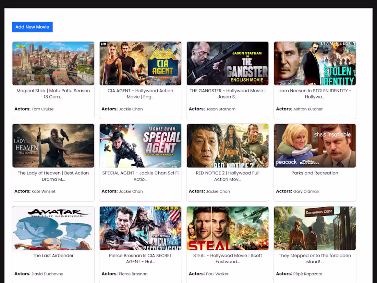The height and width of the screenshot is (283, 377).
Task: Open the RED NOTICE 2 thumbnail
Action: pyautogui.click(x=227, y=145)
